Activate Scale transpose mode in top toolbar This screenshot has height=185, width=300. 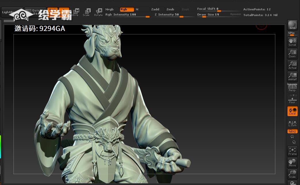(86, 12)
